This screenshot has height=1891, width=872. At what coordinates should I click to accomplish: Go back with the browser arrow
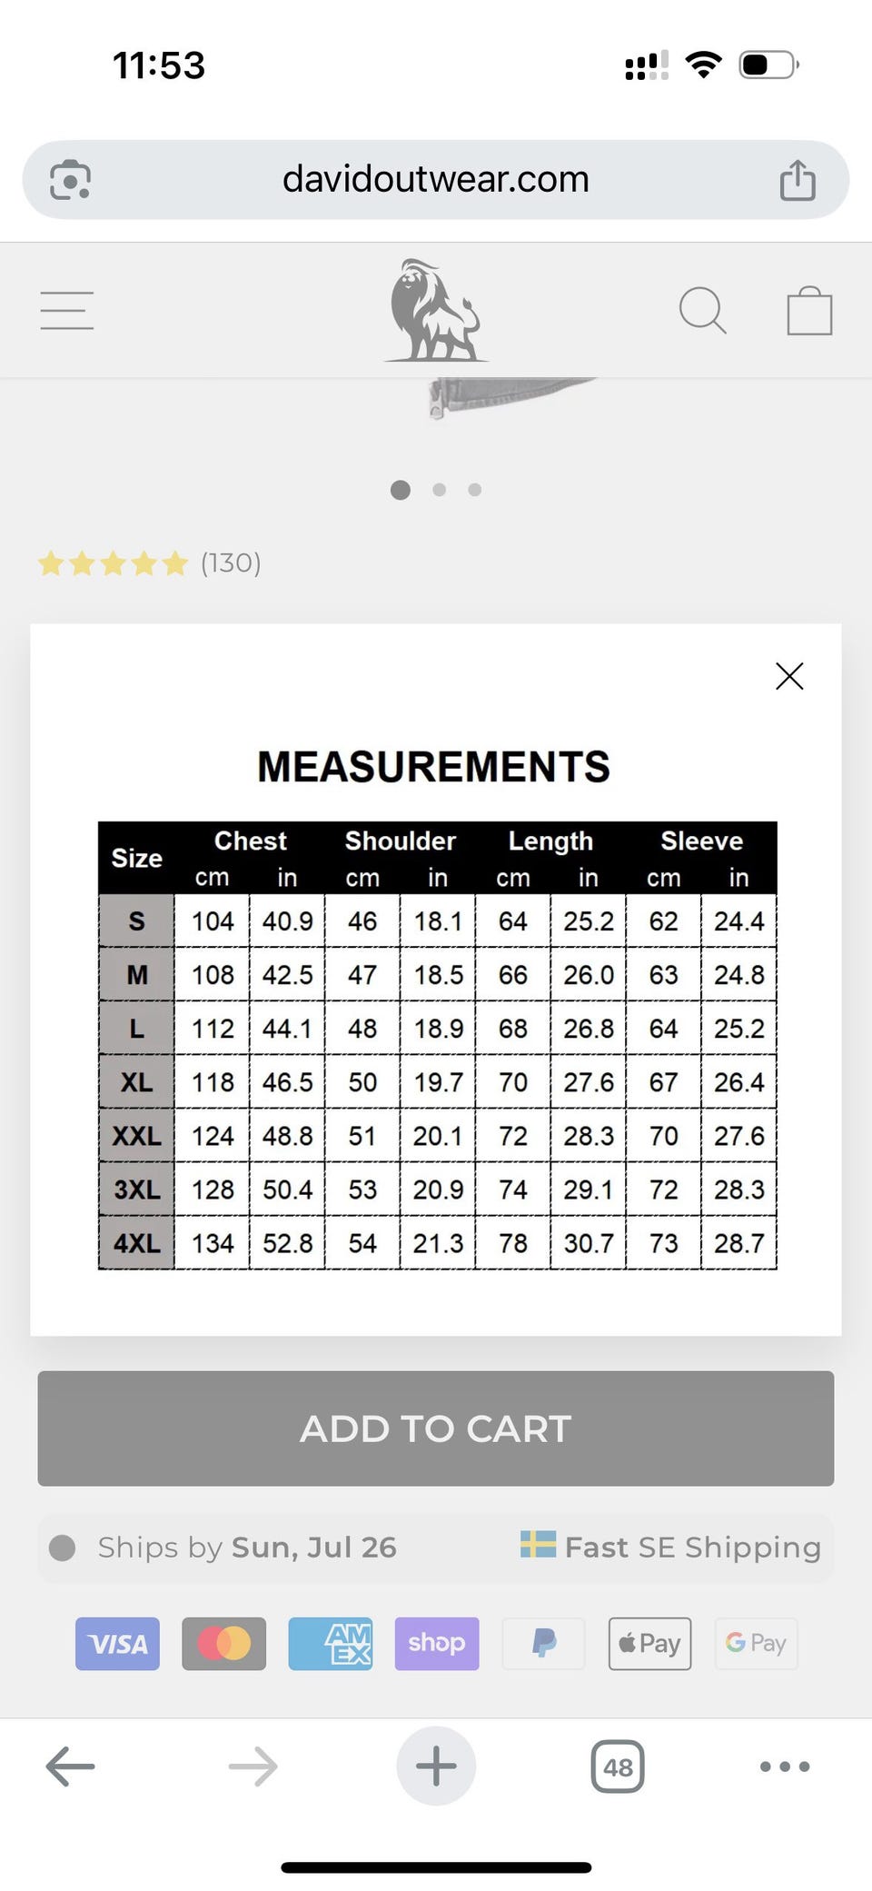point(70,1767)
